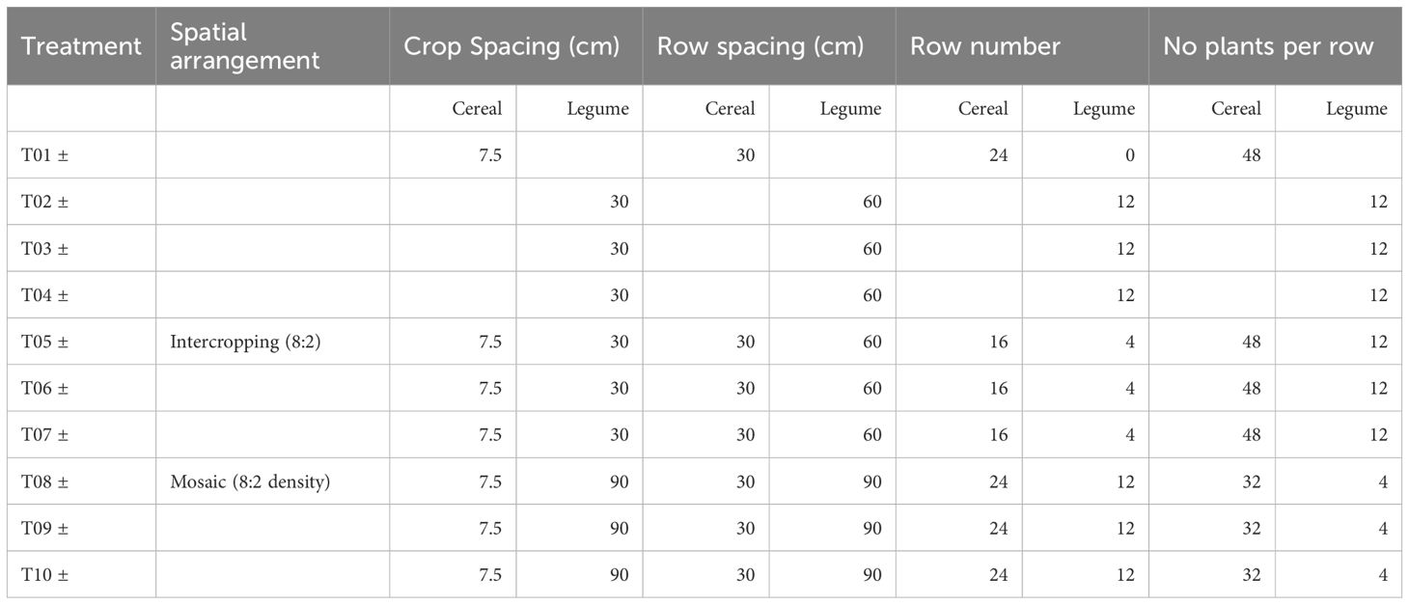This screenshot has width=1409, height=605.
Task: Select the T08 ± treatment cell
Action: coord(44,481)
